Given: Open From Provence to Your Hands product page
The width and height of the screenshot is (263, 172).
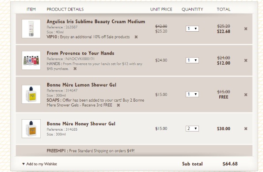Looking at the screenshot, I should [x=80, y=53].
